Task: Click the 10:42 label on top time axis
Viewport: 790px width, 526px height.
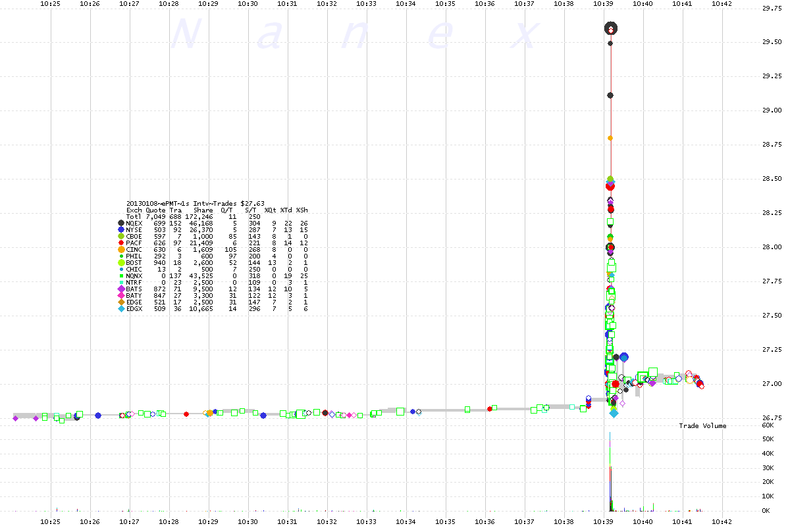Action: click(x=722, y=3)
